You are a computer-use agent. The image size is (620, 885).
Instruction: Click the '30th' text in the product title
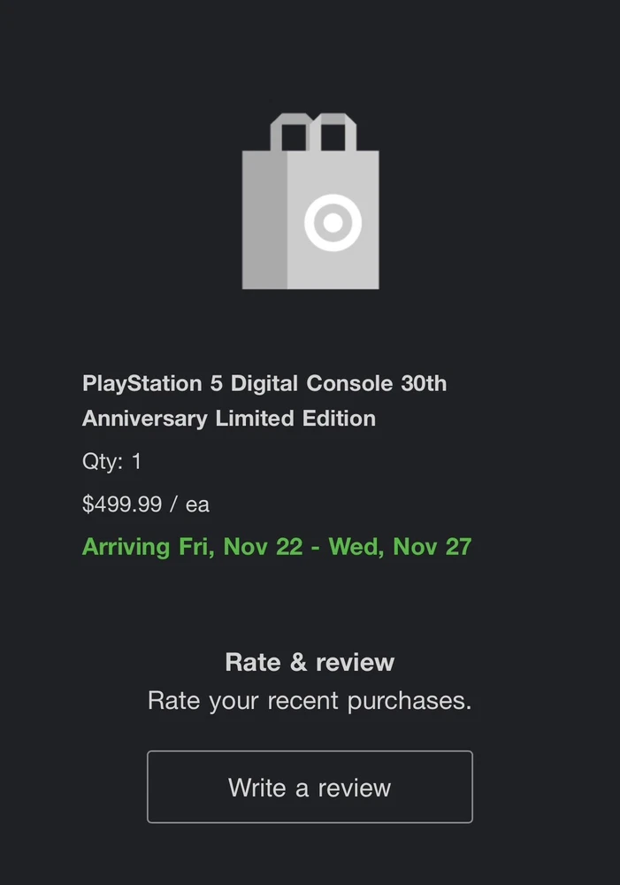point(423,384)
